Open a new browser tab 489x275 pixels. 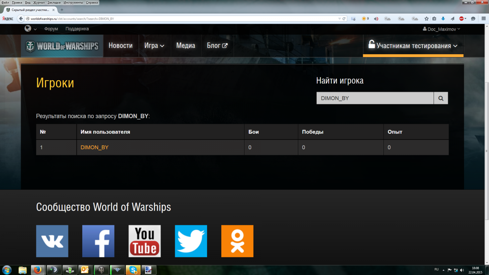point(62,9)
